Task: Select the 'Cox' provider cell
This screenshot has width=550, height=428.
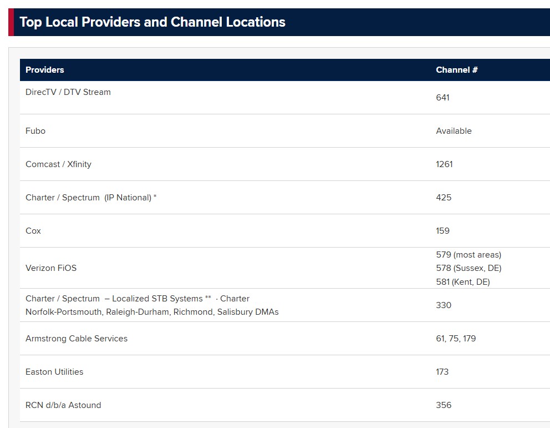Action: tap(33, 231)
